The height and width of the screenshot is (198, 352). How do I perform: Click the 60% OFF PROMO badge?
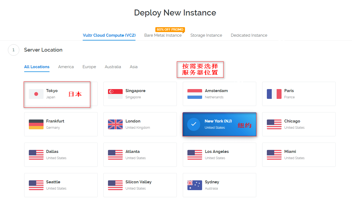170,30
